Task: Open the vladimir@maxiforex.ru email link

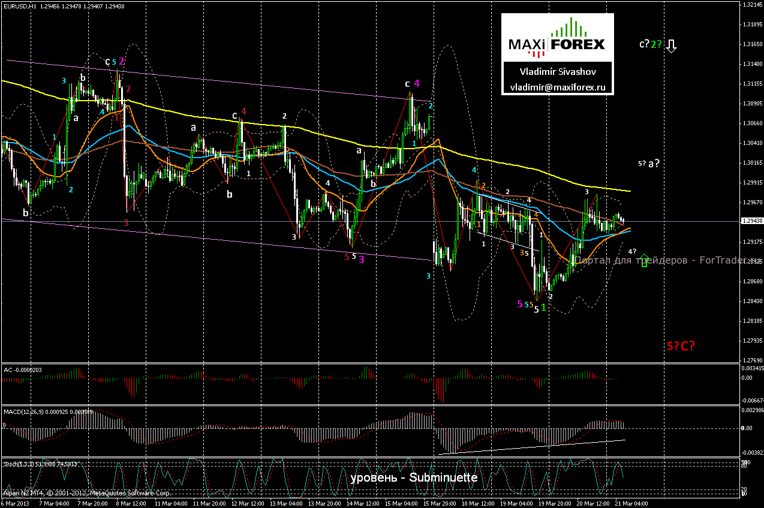Action: (x=557, y=86)
